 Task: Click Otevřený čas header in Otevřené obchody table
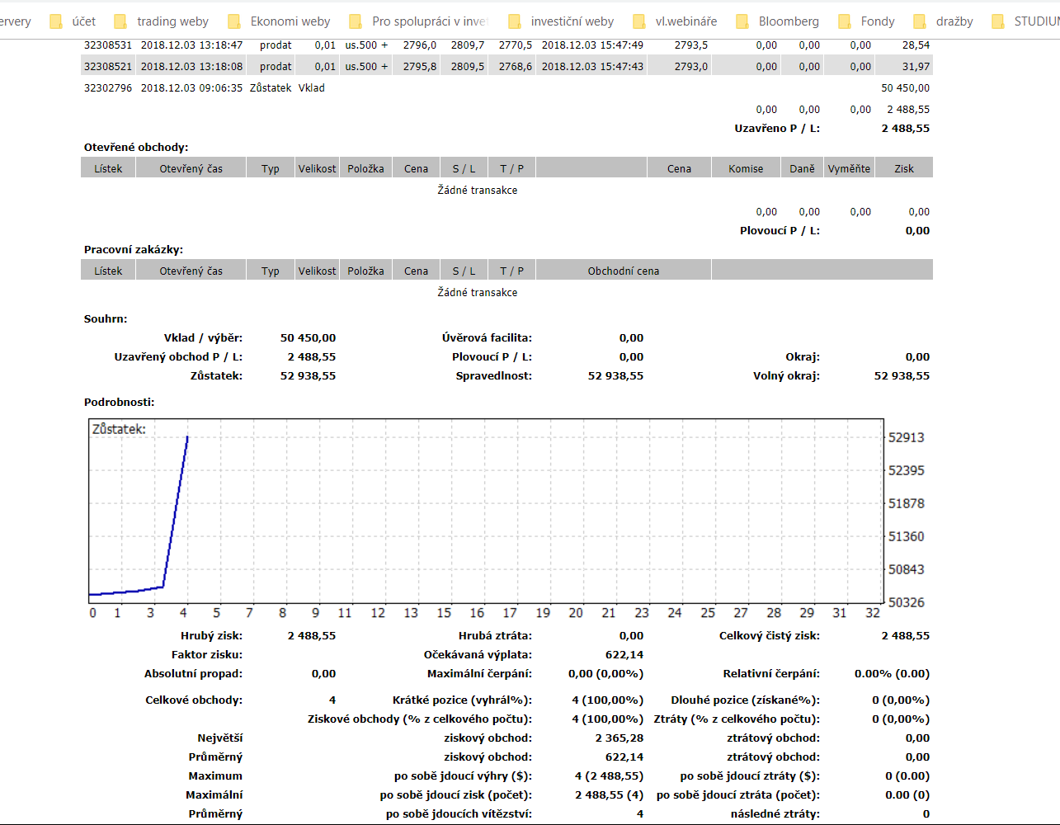coord(191,168)
